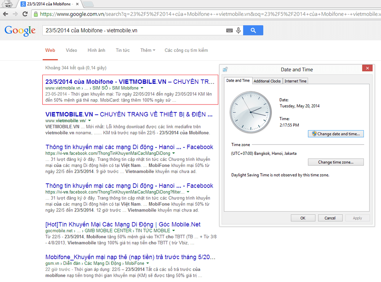Image resolution: width=381 pixels, height=282 pixels.
Task: Open first result '23/5/2014 của Mobifone - VIETMOBILE.VN'
Action: [130, 82]
